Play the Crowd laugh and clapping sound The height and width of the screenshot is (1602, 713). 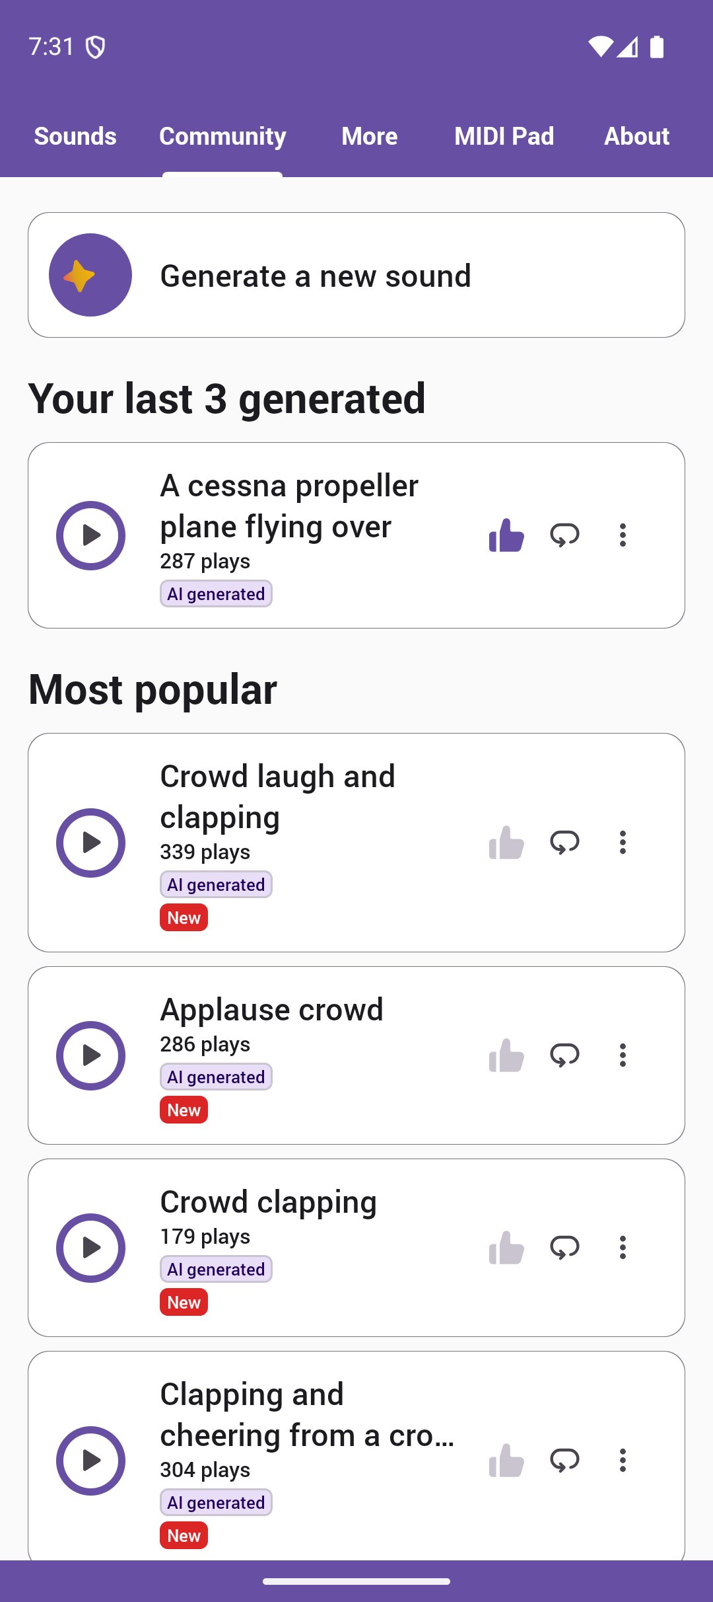click(x=90, y=843)
